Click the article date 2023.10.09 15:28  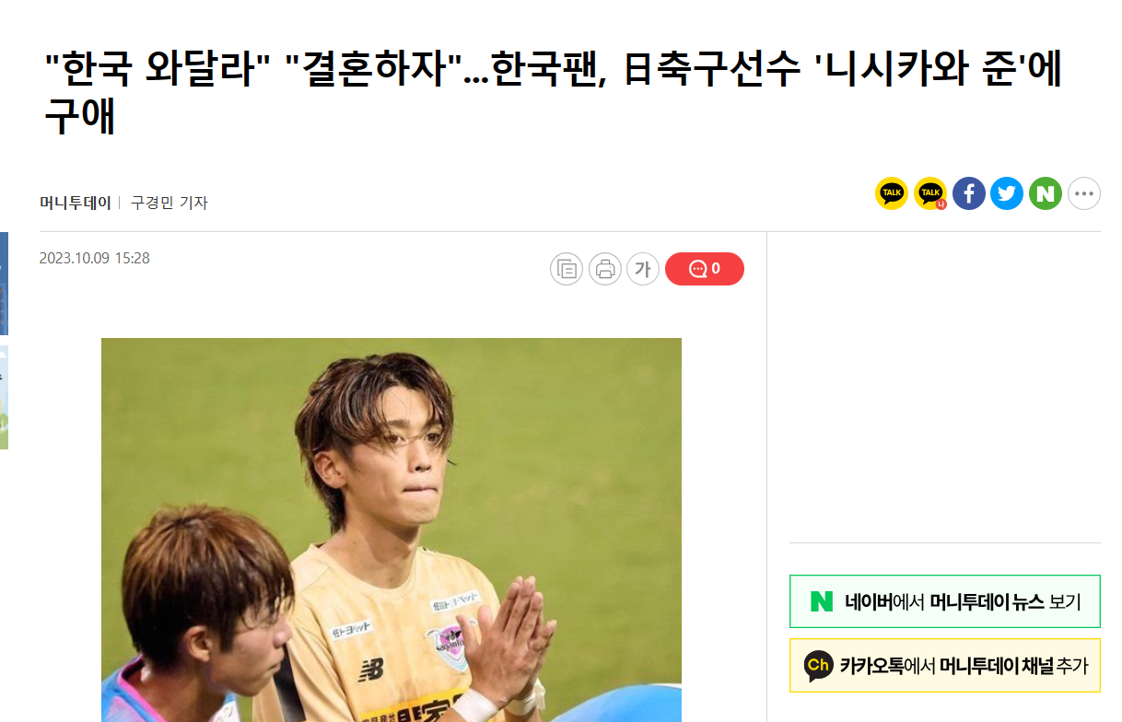(94, 259)
